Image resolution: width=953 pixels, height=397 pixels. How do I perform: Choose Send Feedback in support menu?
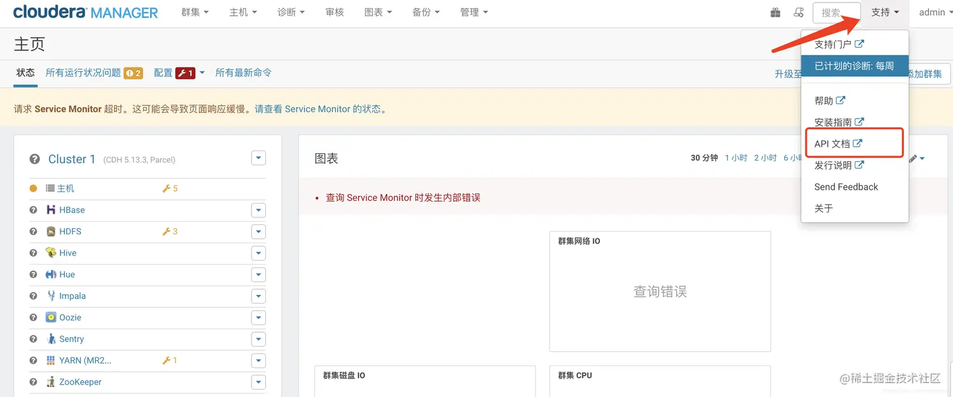[855, 187]
